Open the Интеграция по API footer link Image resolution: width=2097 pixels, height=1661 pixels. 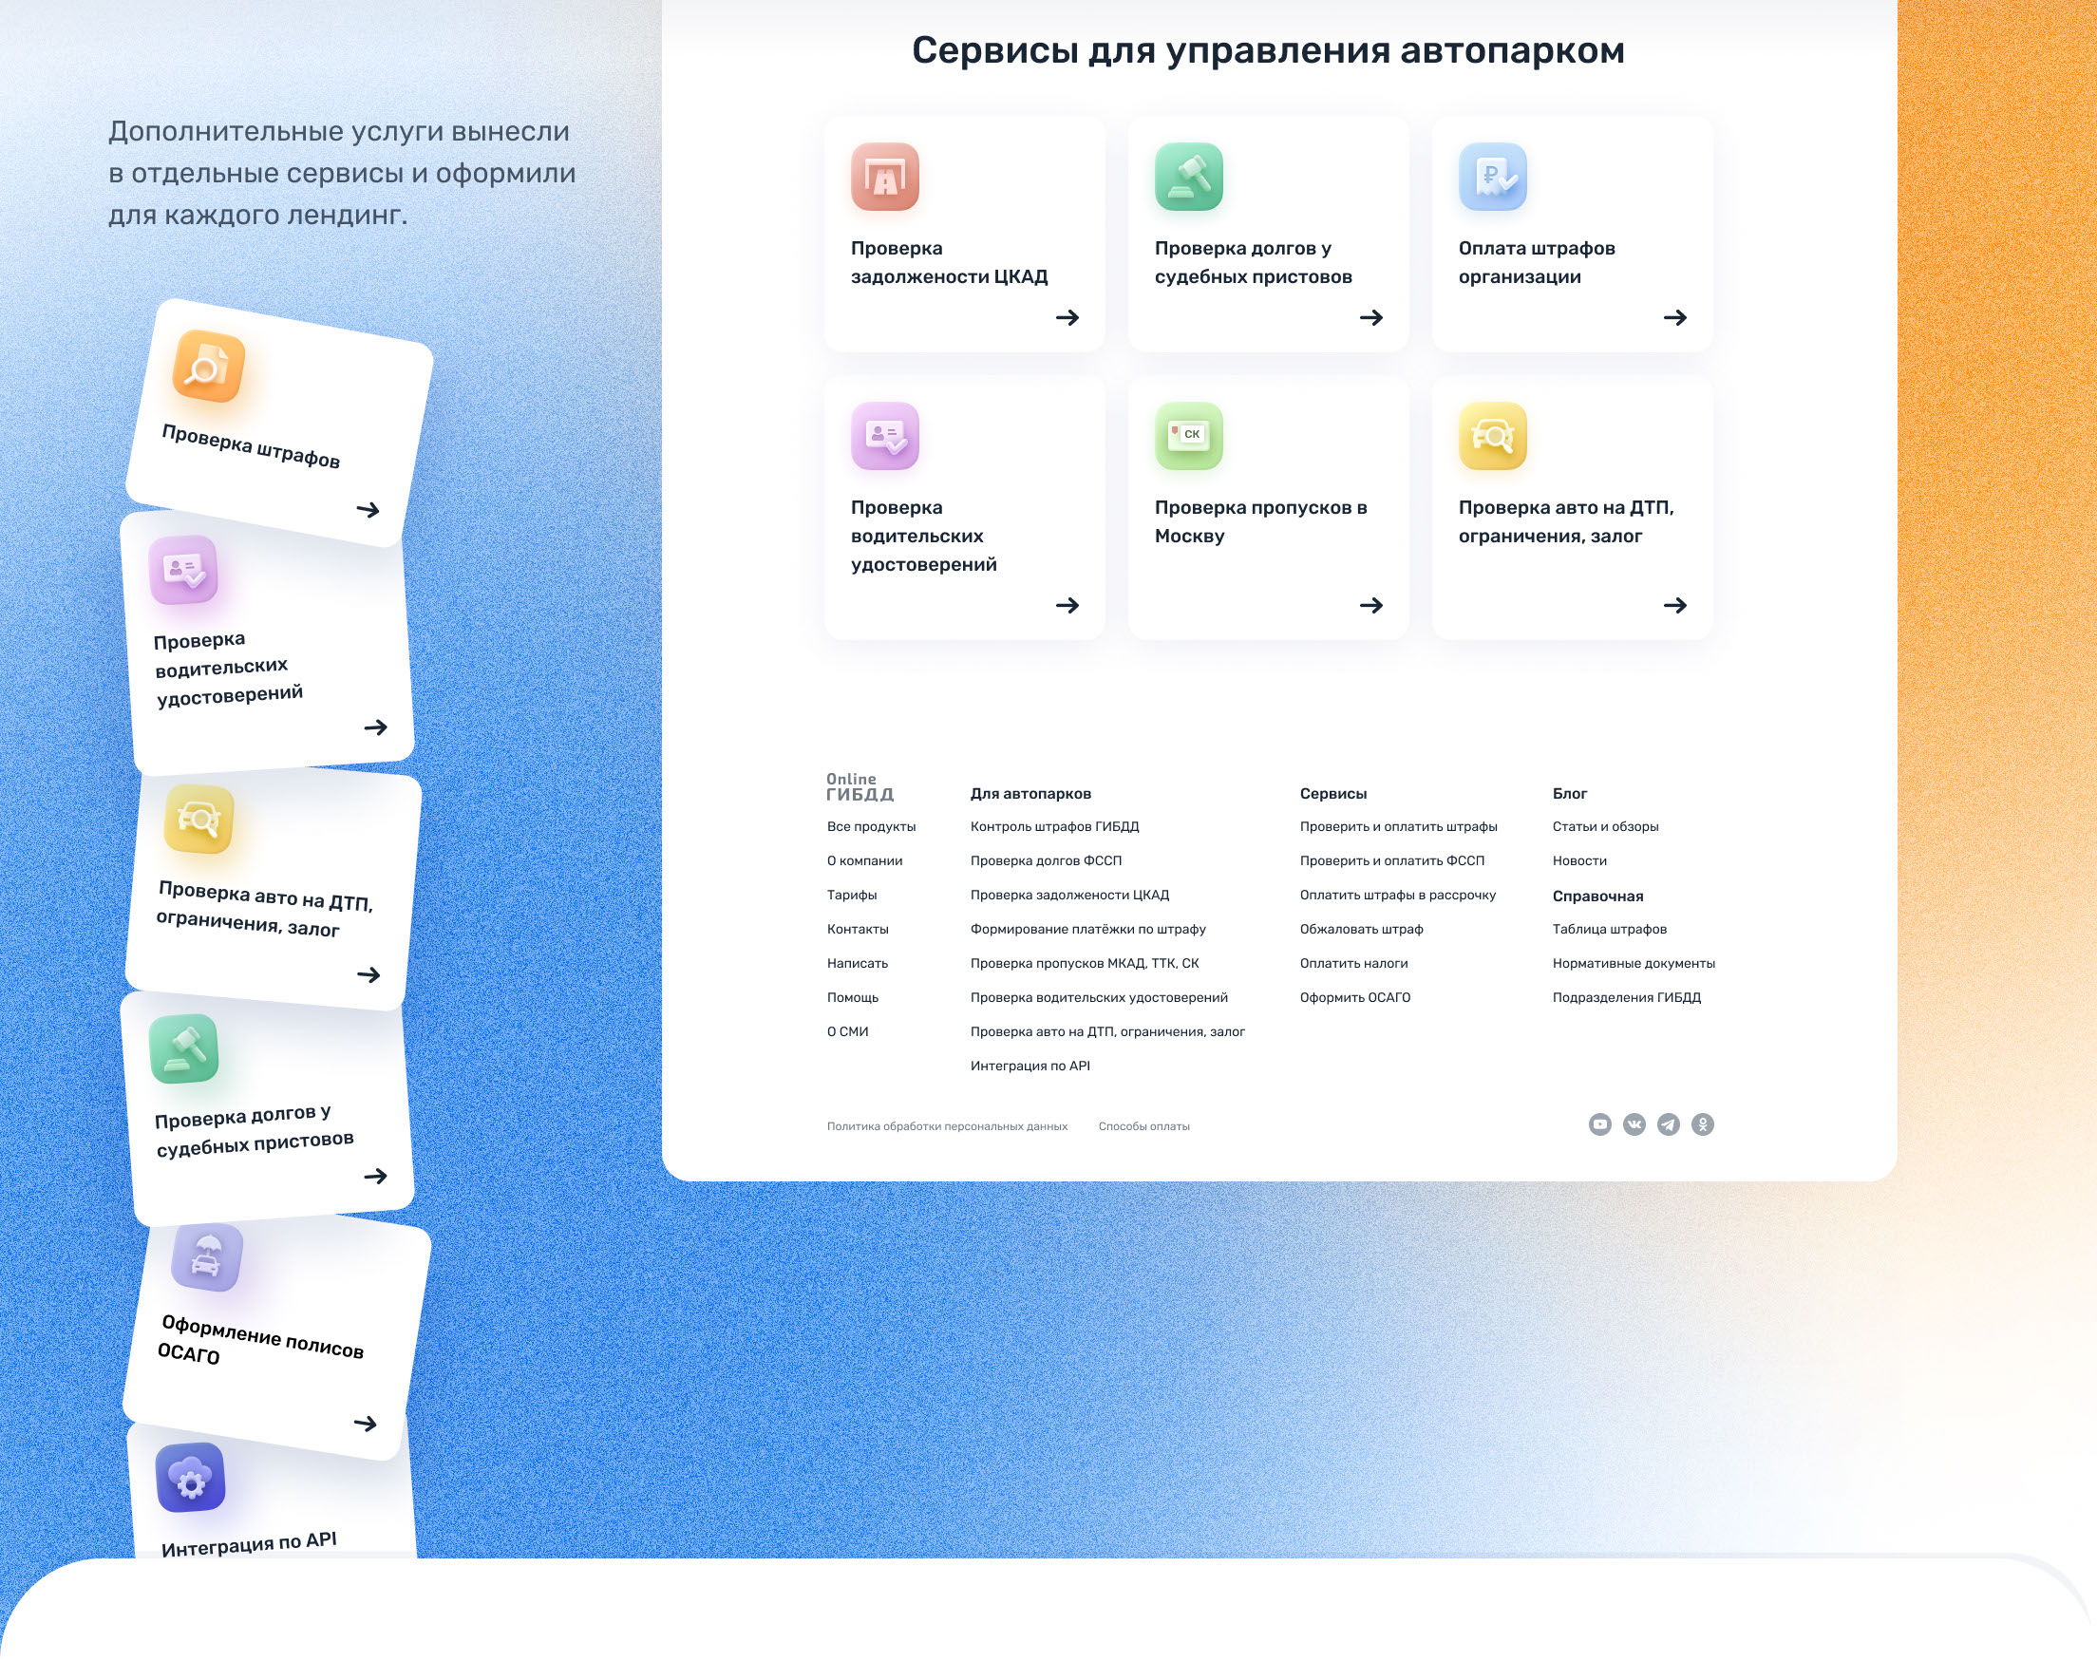(x=1030, y=1066)
